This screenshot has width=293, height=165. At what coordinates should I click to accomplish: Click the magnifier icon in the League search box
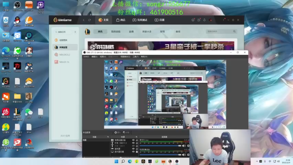[234, 32]
